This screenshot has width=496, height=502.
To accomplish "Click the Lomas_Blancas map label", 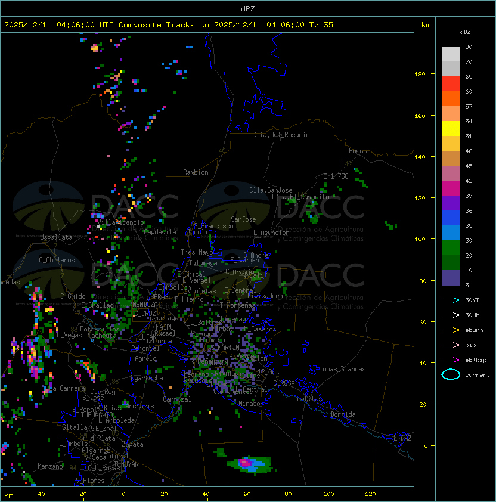I will 342,369.
